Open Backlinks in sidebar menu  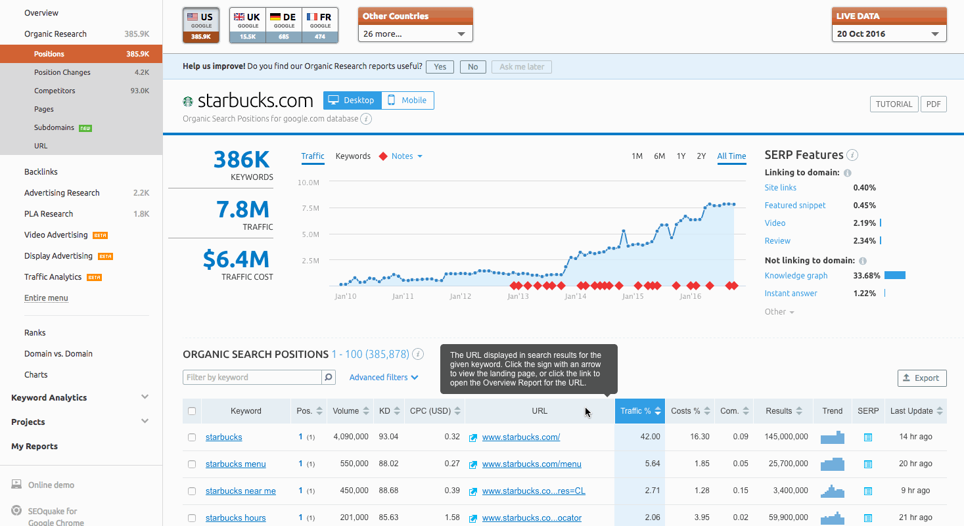[41, 172]
